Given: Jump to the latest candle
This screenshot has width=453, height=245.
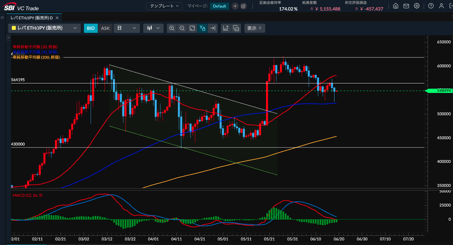Looking at the screenshot, I should pos(213,28).
